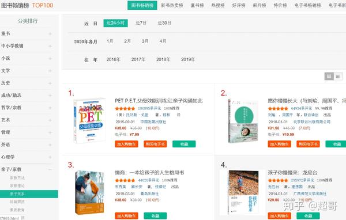The width and height of the screenshot is (346, 220).
Task: Save 孩子你慢慢来 with 收藏 button
Action: (308, 216)
